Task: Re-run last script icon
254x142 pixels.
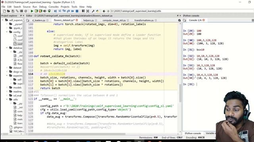Action: click(x=49, y=11)
